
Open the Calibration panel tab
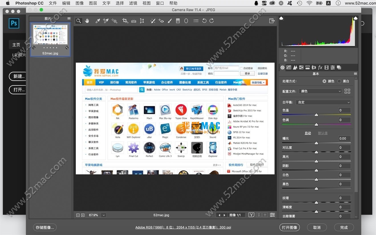326,68
